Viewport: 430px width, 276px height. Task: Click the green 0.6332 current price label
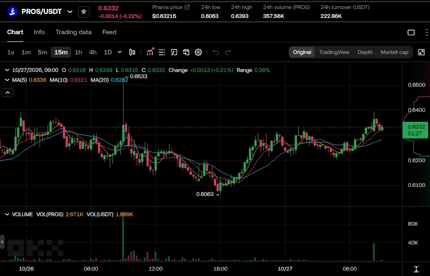pos(415,130)
